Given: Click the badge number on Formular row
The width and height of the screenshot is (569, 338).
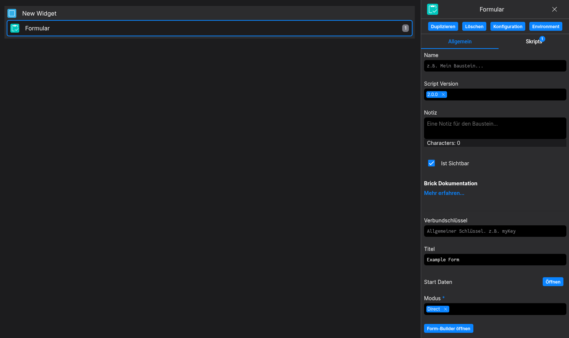Looking at the screenshot, I should pos(405,28).
